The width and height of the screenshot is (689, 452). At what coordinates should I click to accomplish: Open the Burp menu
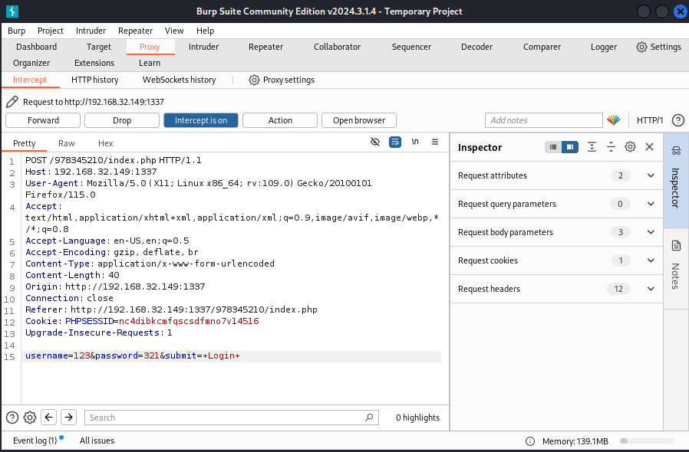17,31
